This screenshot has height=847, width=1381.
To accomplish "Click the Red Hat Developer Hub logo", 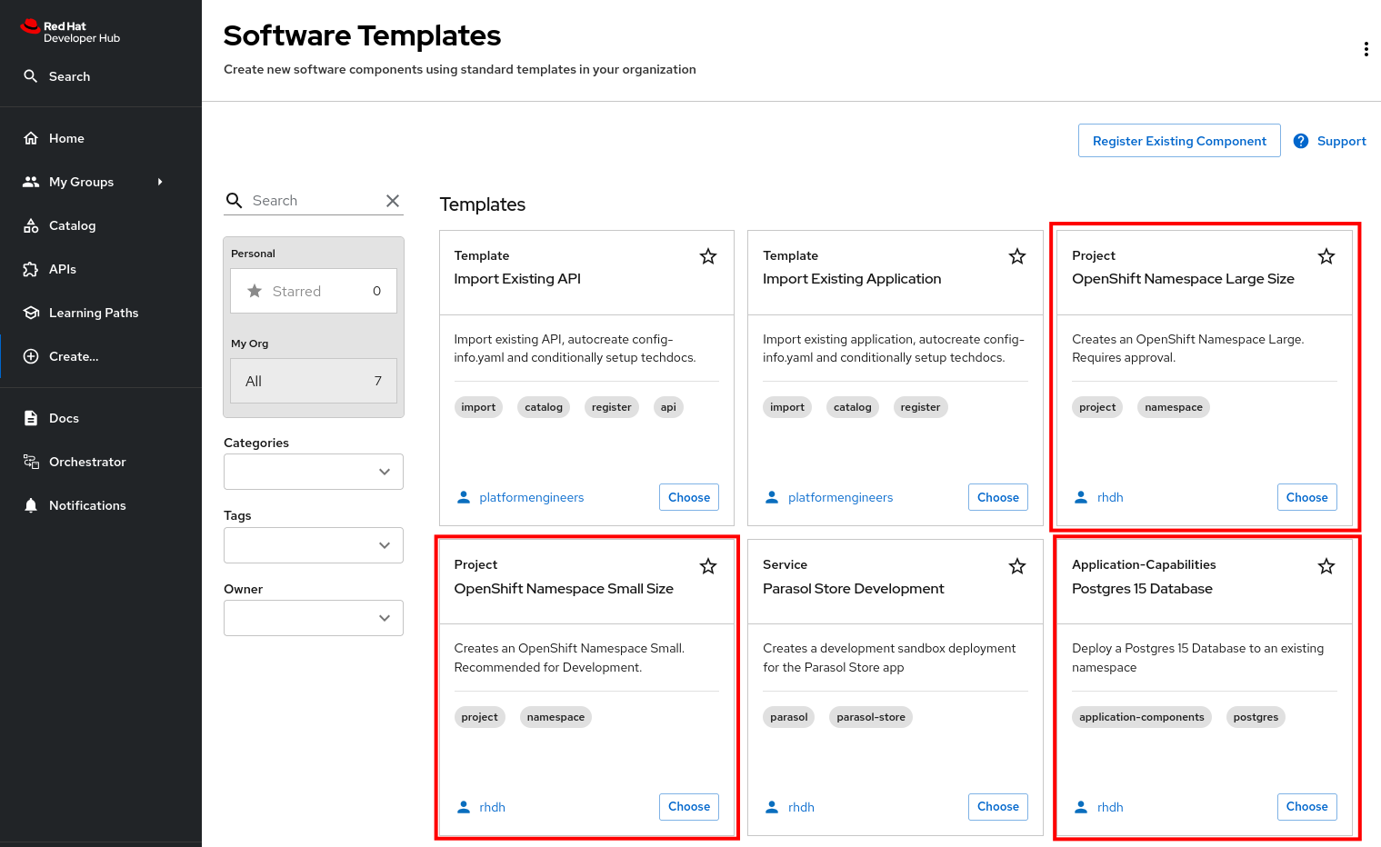I will [x=70, y=32].
